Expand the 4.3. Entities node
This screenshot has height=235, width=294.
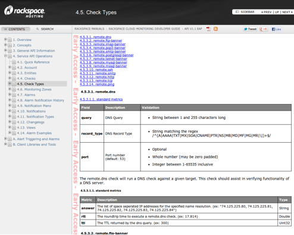(10, 73)
